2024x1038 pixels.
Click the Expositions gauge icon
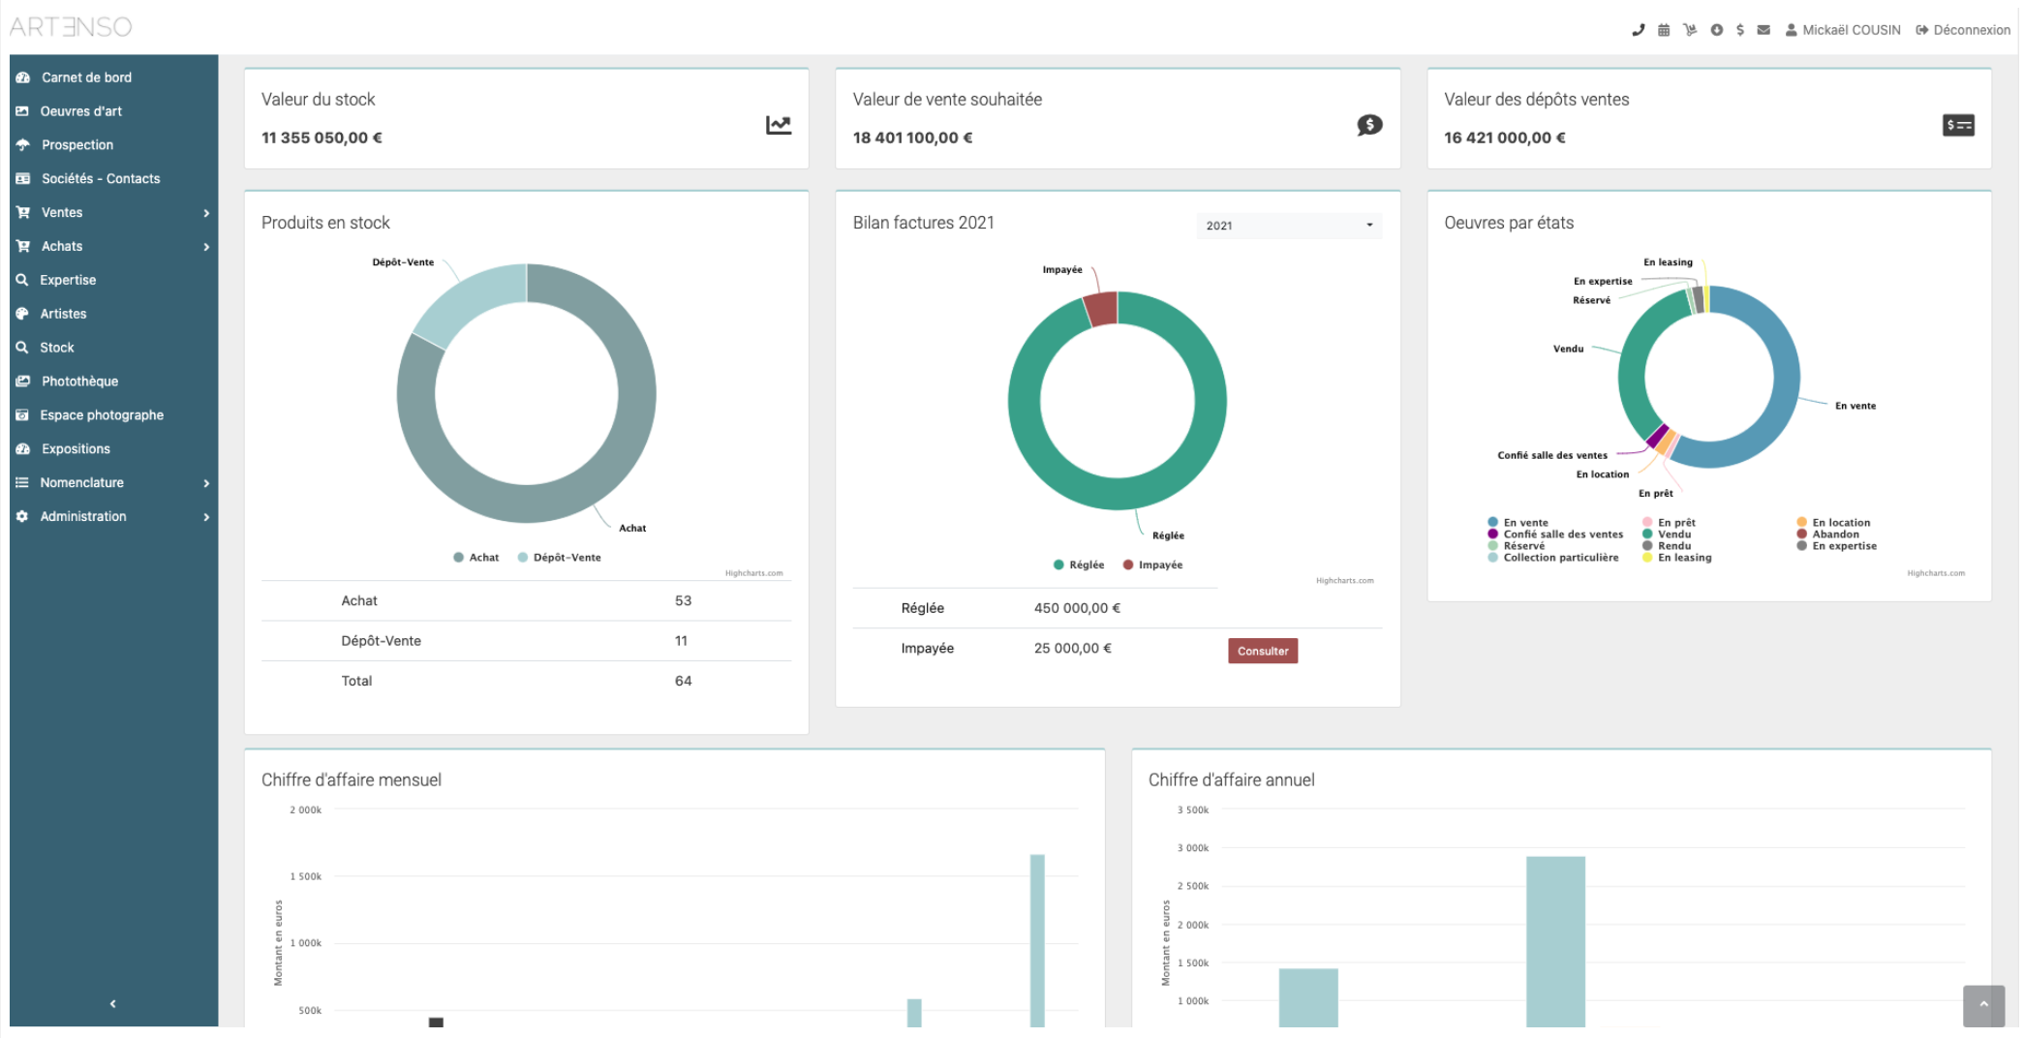point(23,449)
